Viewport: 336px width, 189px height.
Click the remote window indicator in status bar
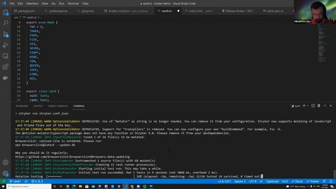pos(4,181)
